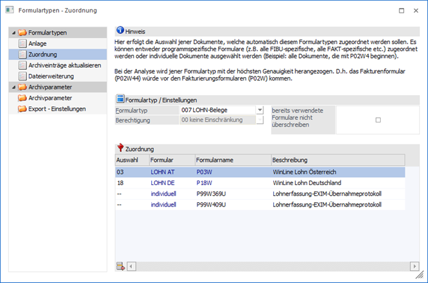The height and width of the screenshot is (283, 428).
Task: Collapse the Archivparameter tree group
Action: (13, 87)
